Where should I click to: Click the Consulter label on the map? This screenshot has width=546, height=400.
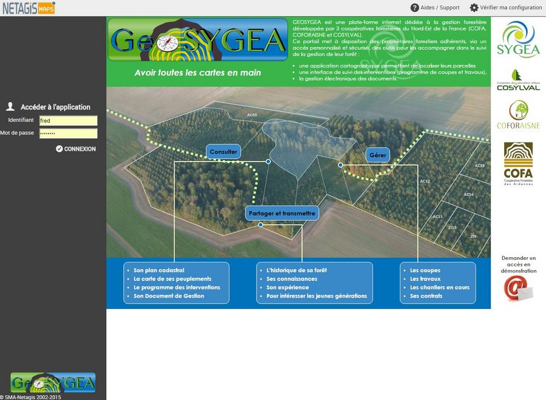[223, 152]
